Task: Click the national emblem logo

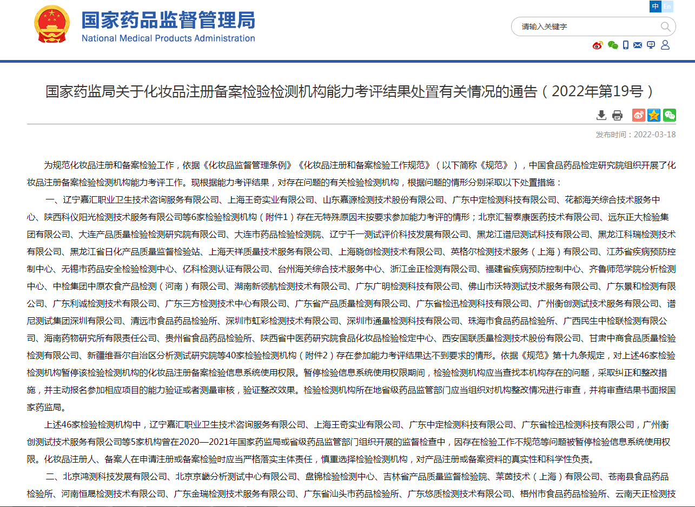Action: click(x=52, y=24)
